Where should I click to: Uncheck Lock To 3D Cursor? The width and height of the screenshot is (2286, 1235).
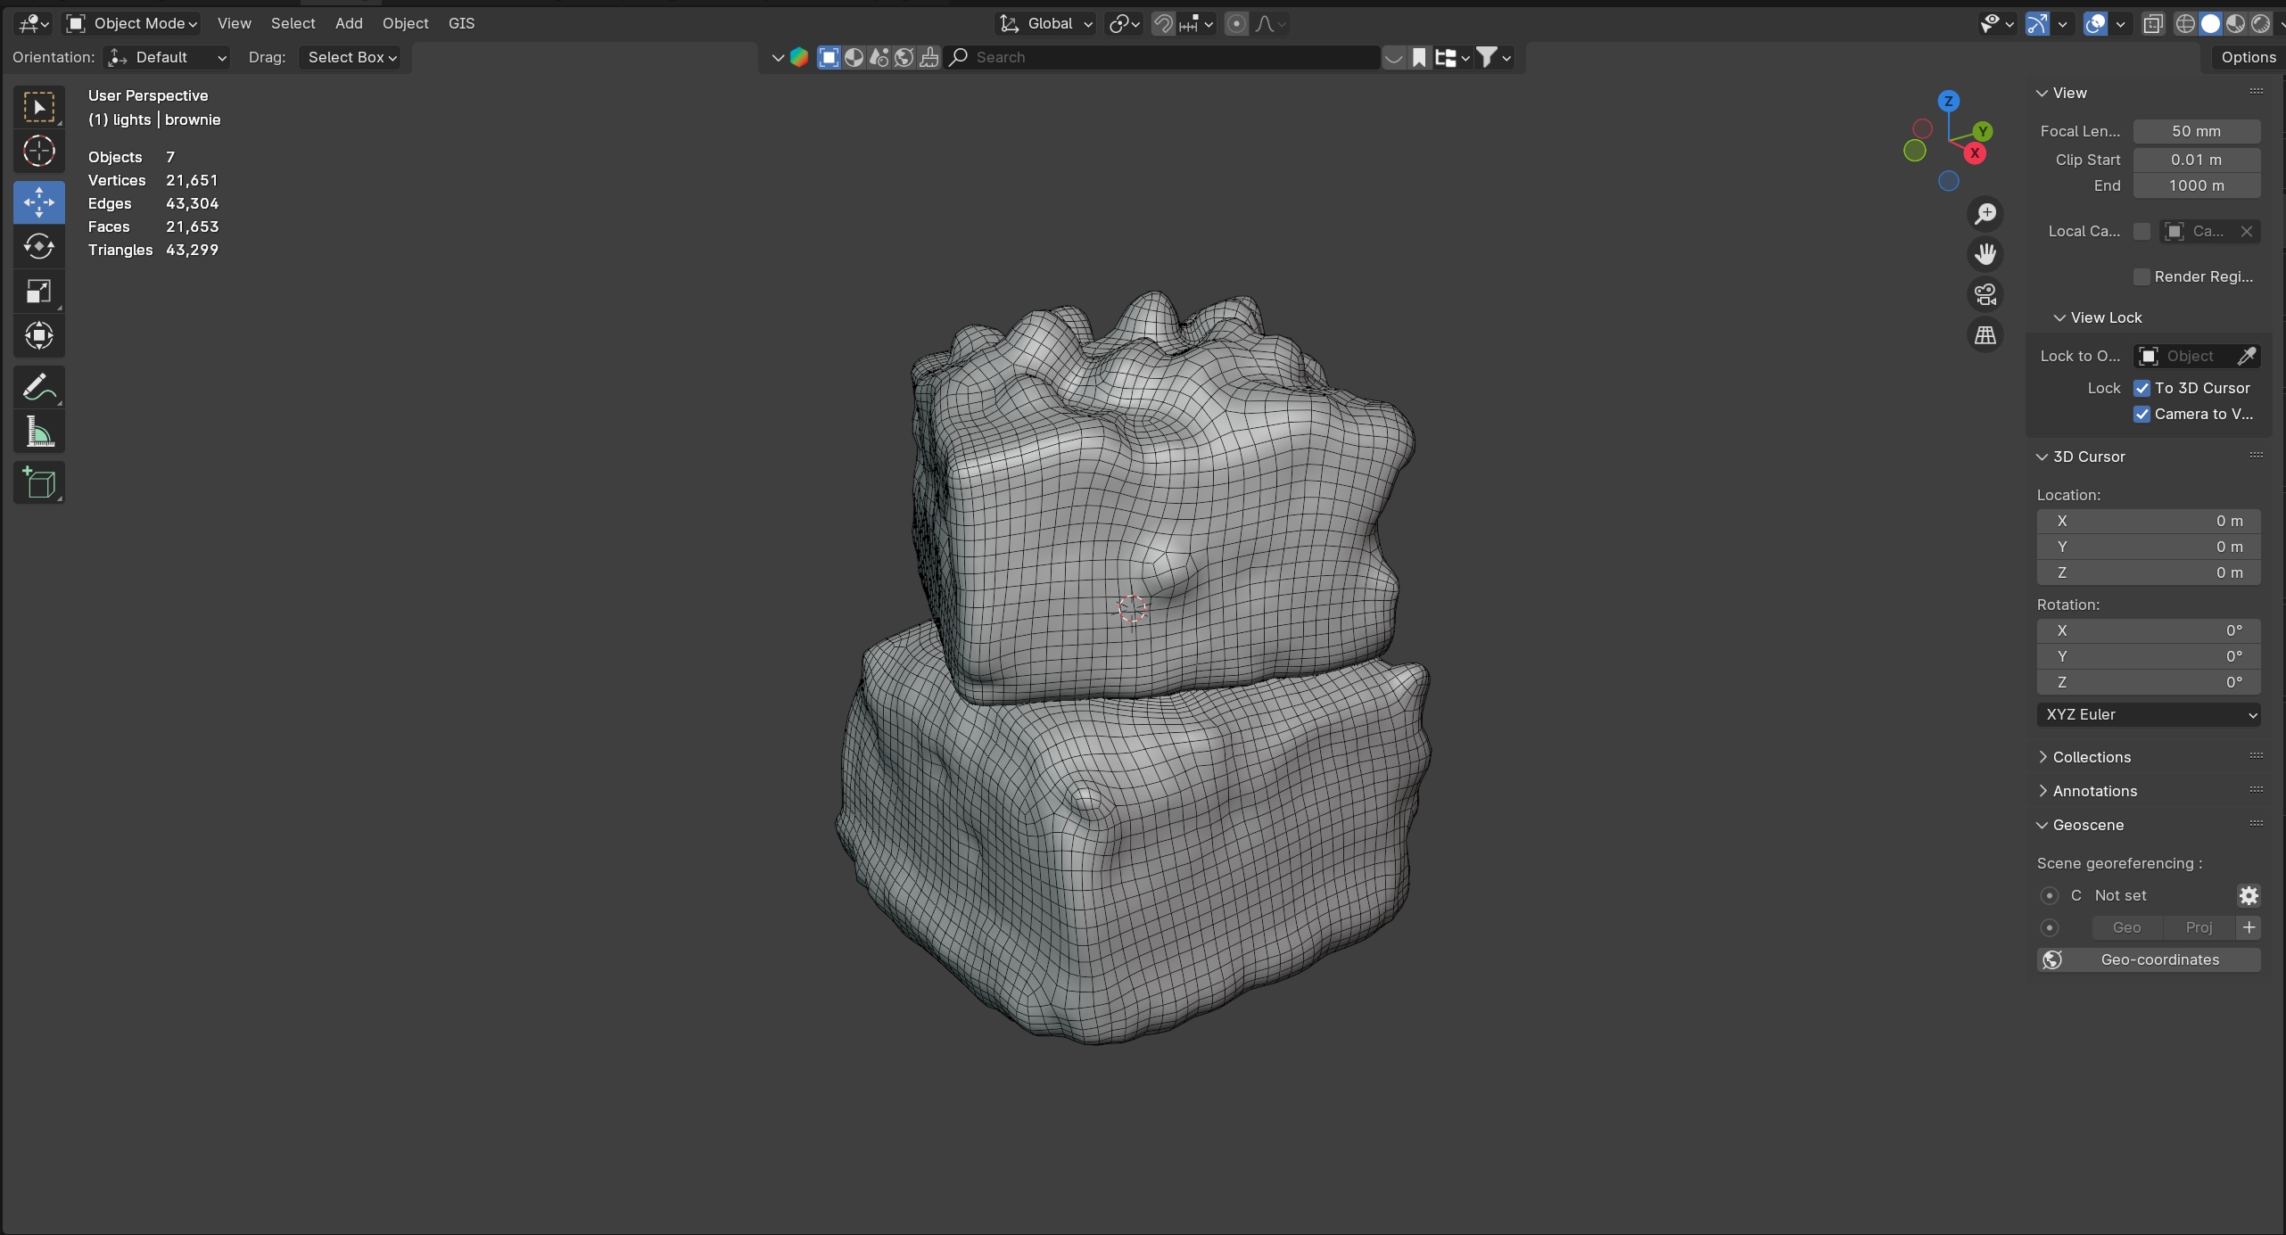(x=2142, y=388)
